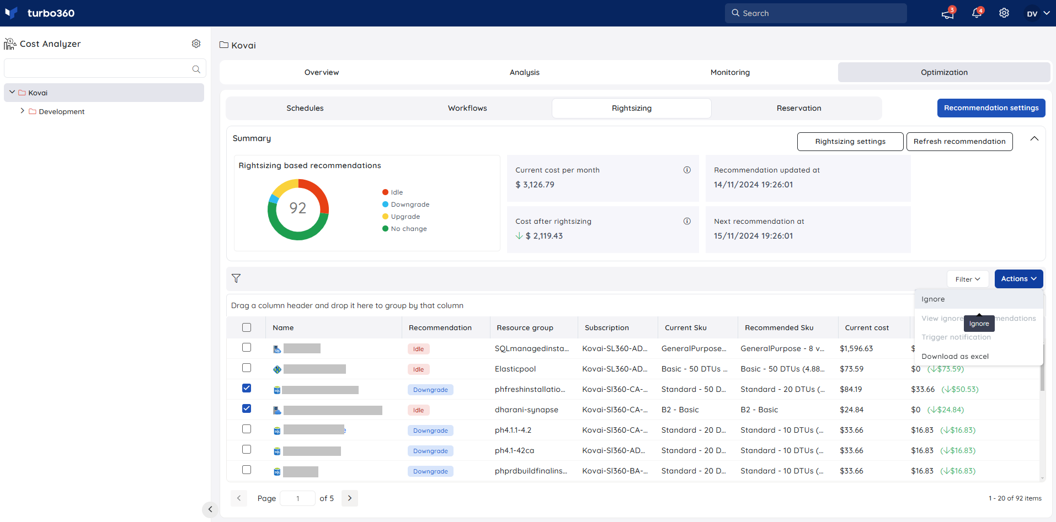Click the No change legend entry
Viewport: 1056px width, 522px height.
point(404,229)
